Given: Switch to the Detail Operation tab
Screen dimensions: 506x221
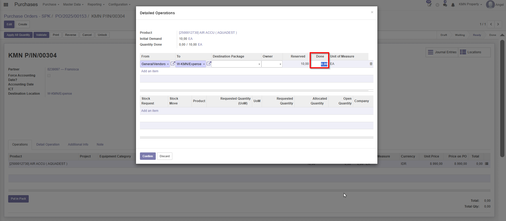Looking at the screenshot, I should 48,145.
